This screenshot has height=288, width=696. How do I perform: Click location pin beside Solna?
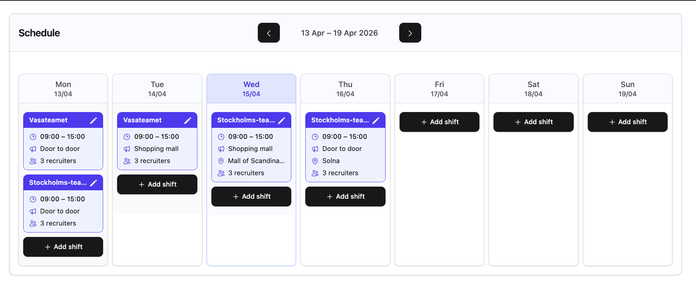click(315, 161)
